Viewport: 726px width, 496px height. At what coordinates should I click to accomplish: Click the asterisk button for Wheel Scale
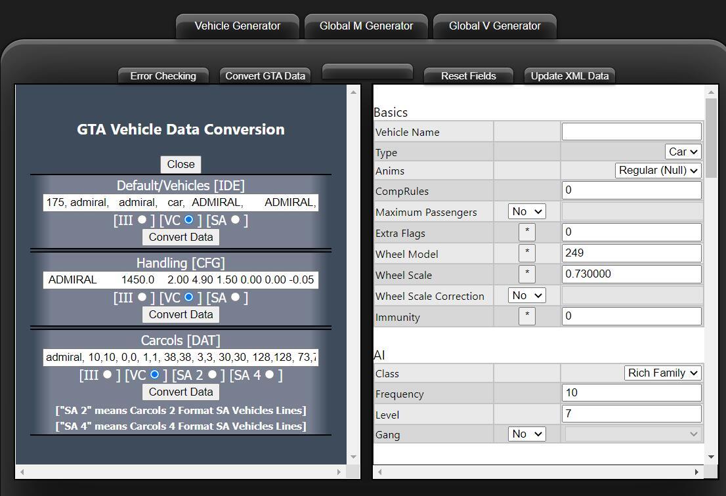point(527,274)
